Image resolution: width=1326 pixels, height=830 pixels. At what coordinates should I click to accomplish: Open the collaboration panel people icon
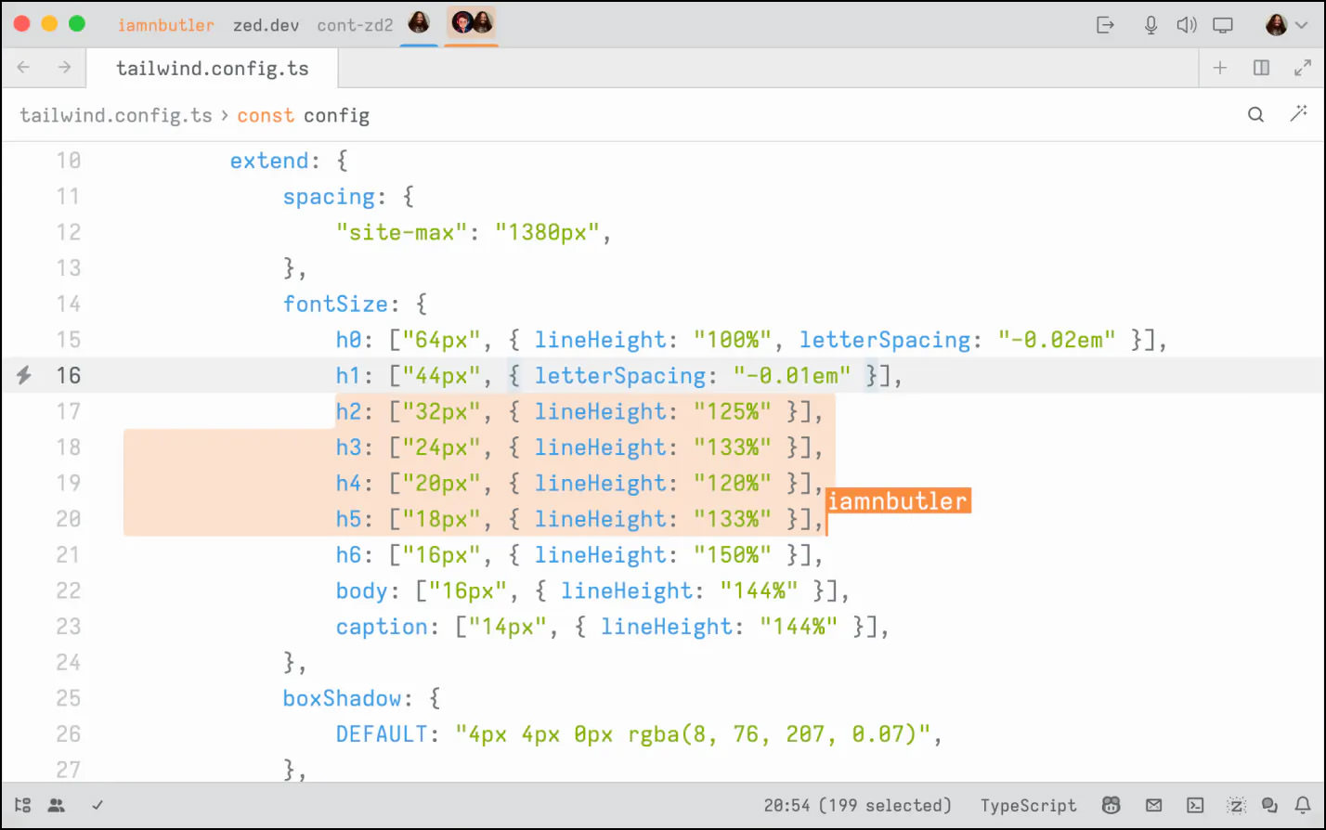pyautogui.click(x=57, y=805)
